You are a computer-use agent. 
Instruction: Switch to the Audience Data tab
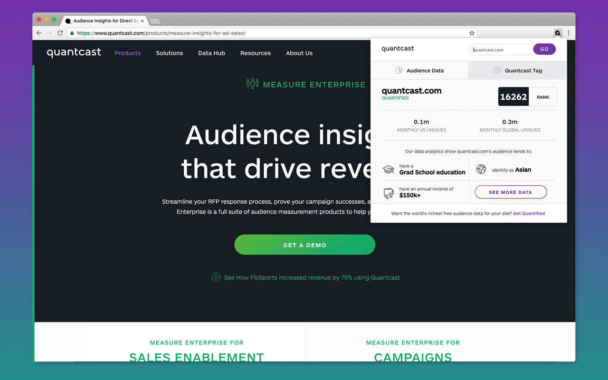click(419, 70)
